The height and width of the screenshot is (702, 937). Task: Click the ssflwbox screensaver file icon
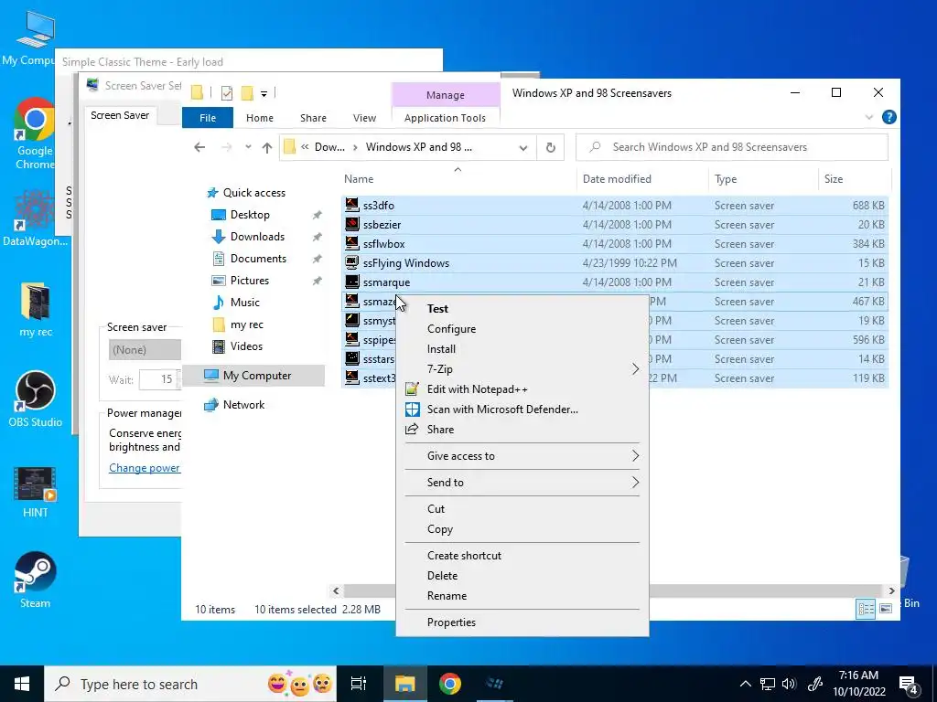coord(352,243)
